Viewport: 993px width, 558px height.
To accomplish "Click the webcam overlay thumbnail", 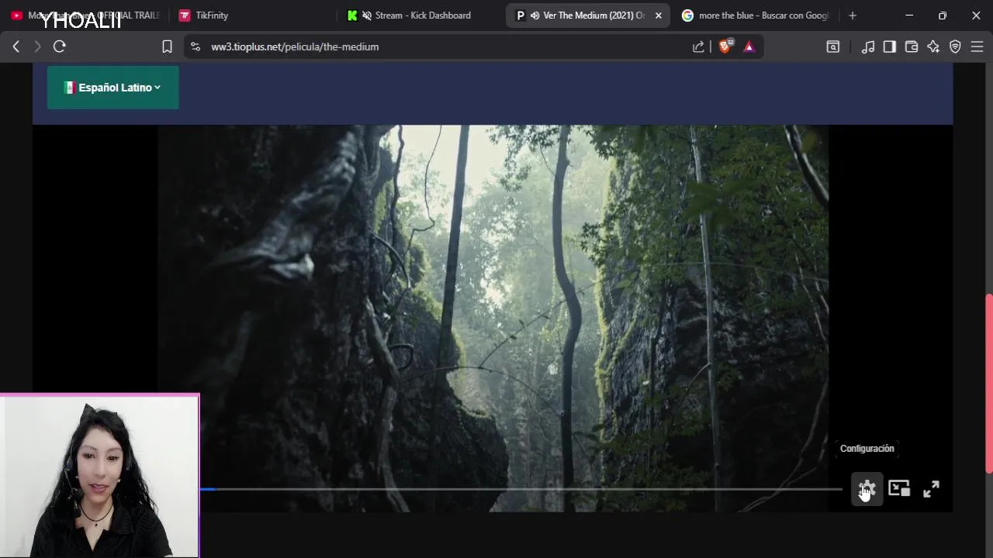I will [x=100, y=476].
